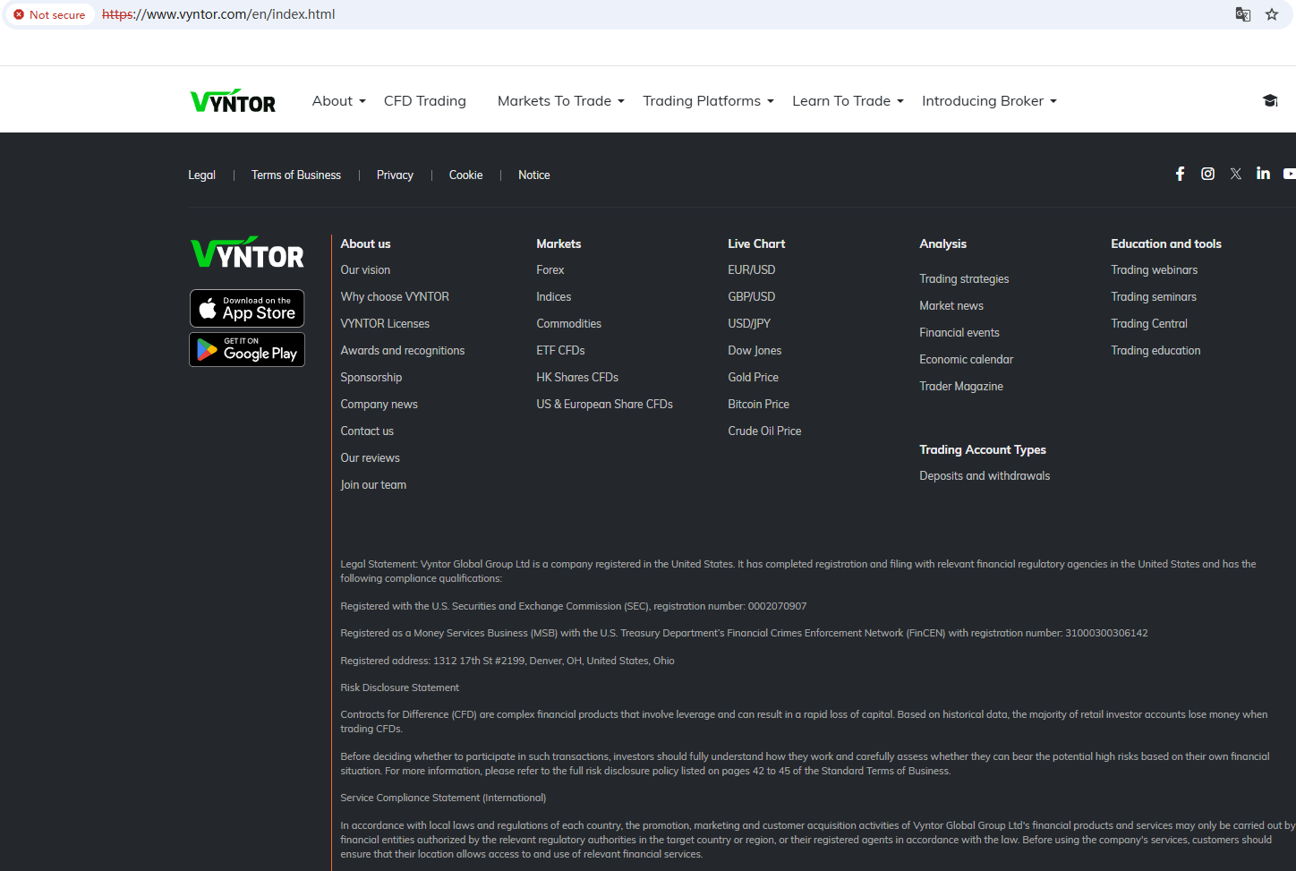Click the graduation cap icon in header
This screenshot has width=1296, height=871.
pyautogui.click(x=1270, y=100)
